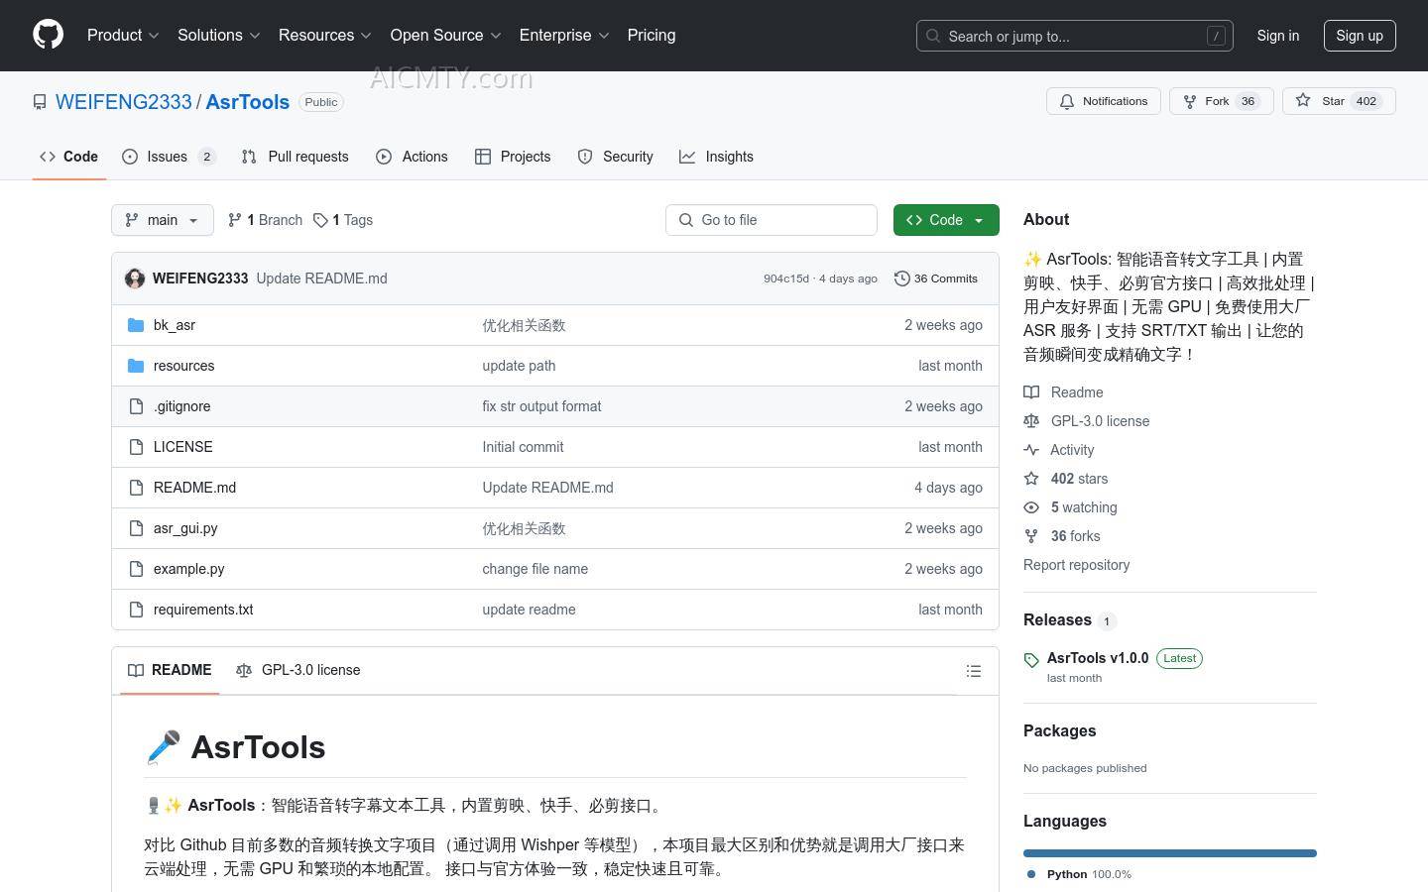Click the Security shield icon
The height and width of the screenshot is (892, 1428).
(x=585, y=157)
